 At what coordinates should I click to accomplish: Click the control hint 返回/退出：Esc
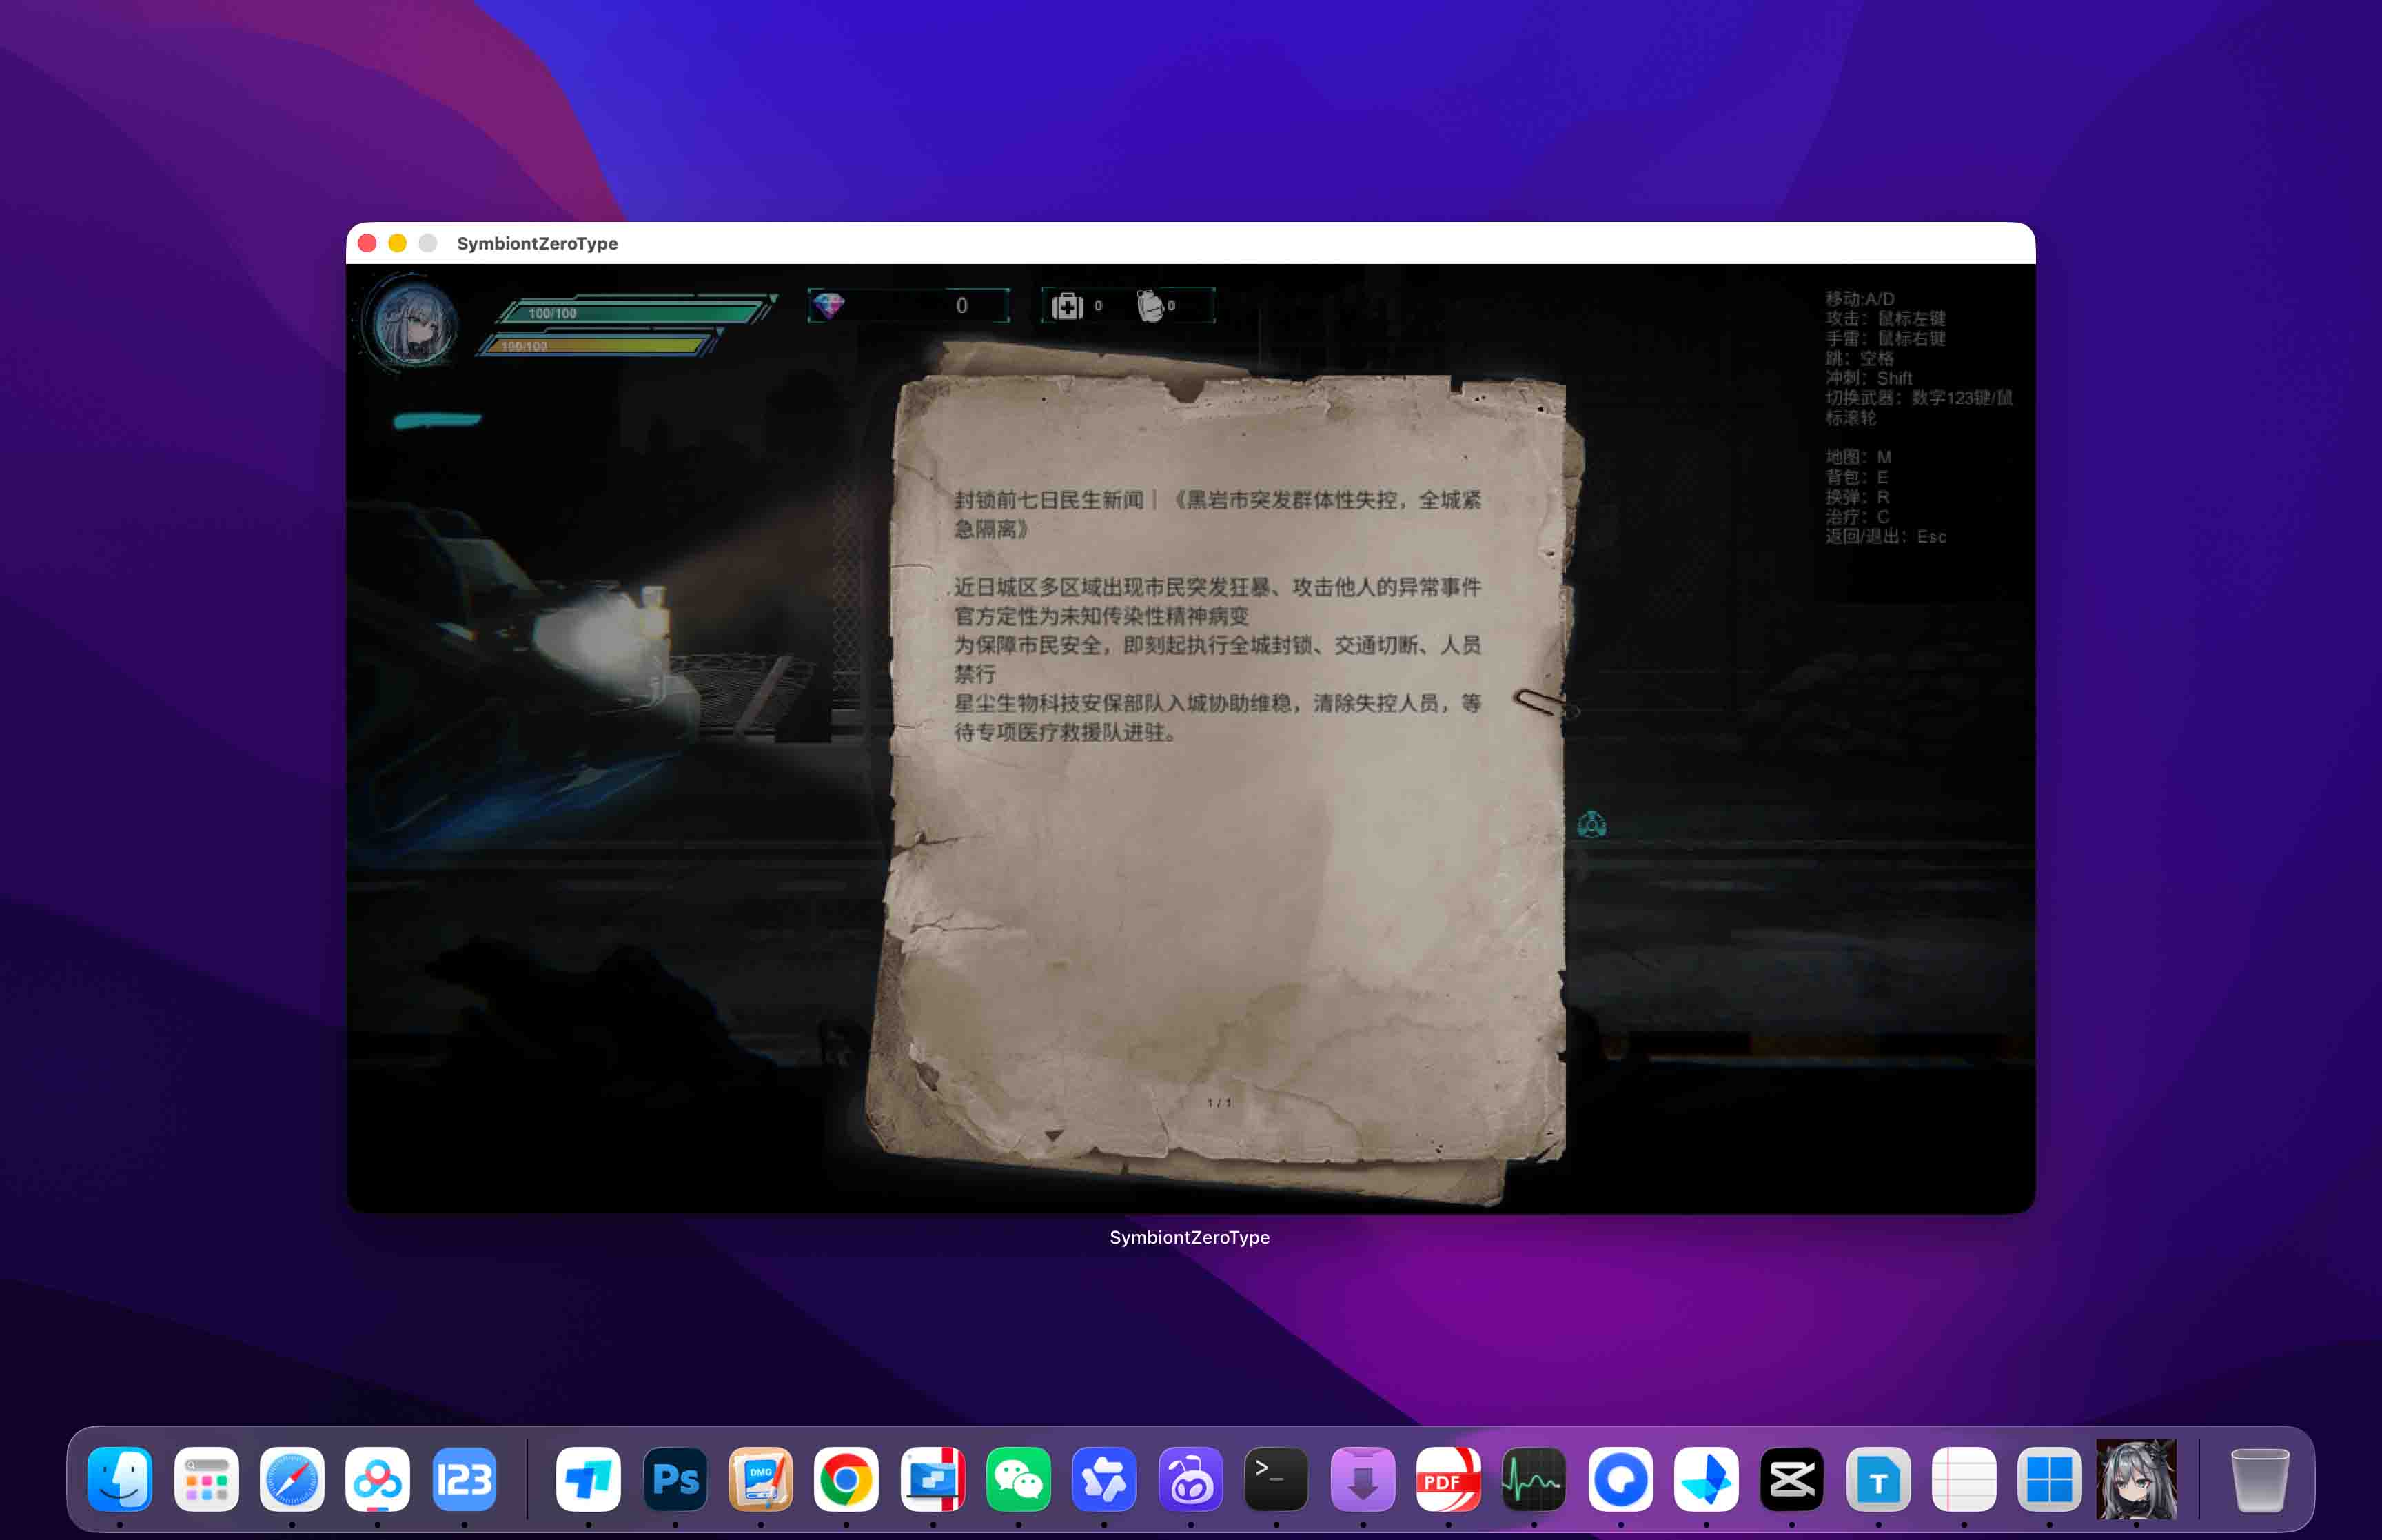[1885, 536]
